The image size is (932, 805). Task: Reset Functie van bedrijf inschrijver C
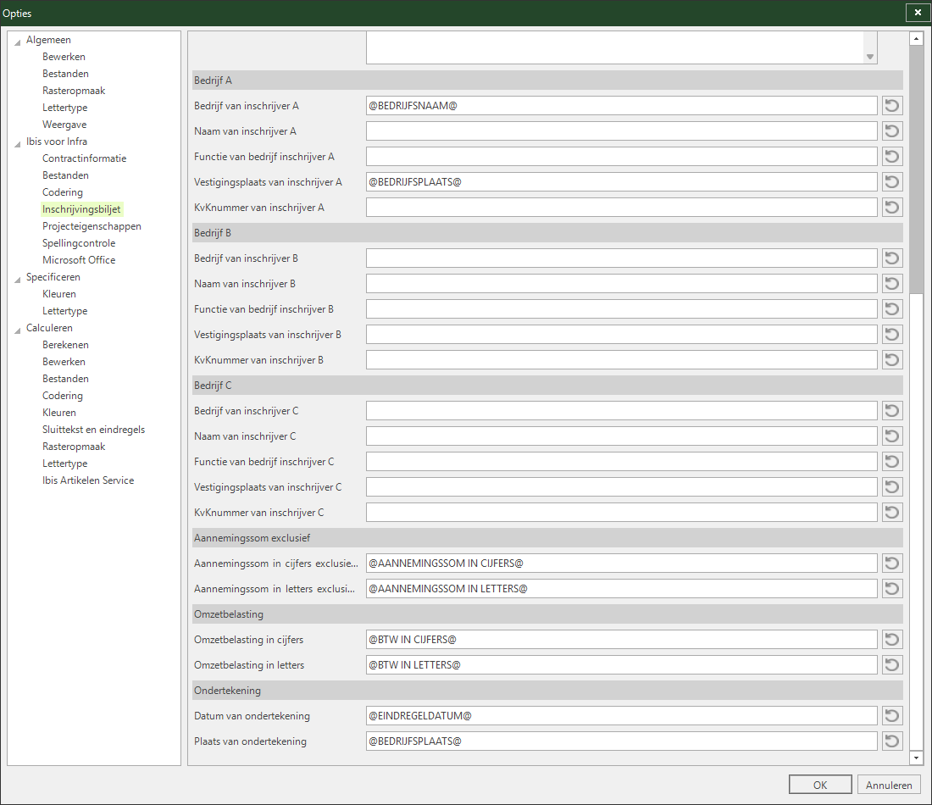tap(891, 461)
